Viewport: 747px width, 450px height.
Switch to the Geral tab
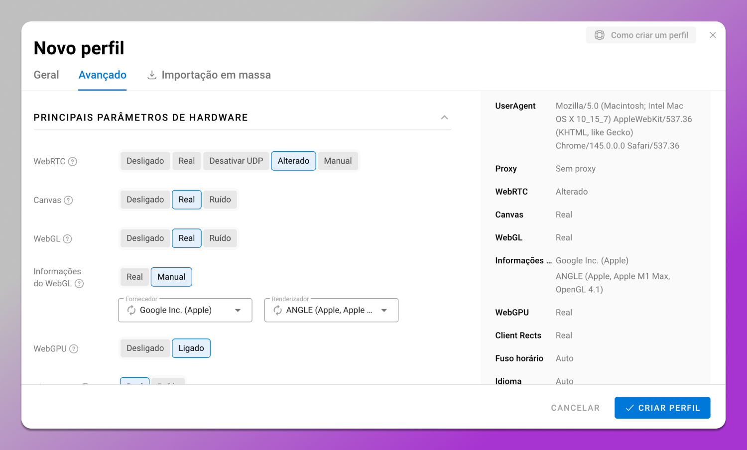pyautogui.click(x=46, y=75)
